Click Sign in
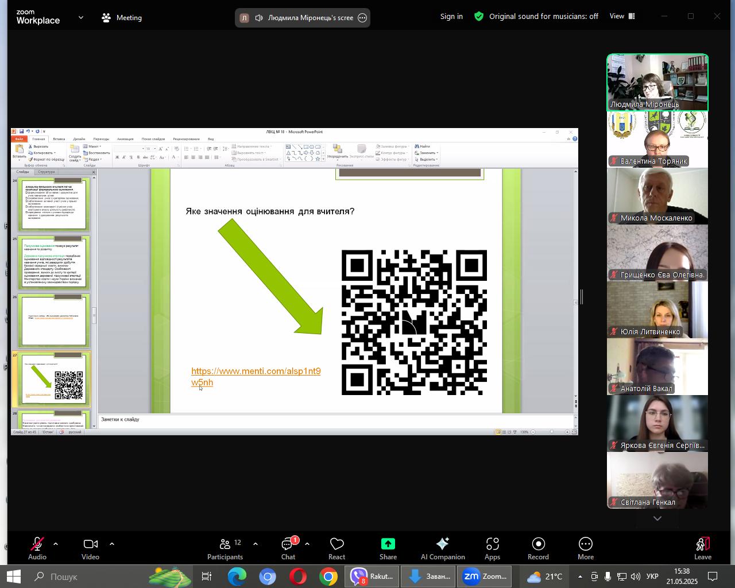735x588 pixels. [451, 17]
